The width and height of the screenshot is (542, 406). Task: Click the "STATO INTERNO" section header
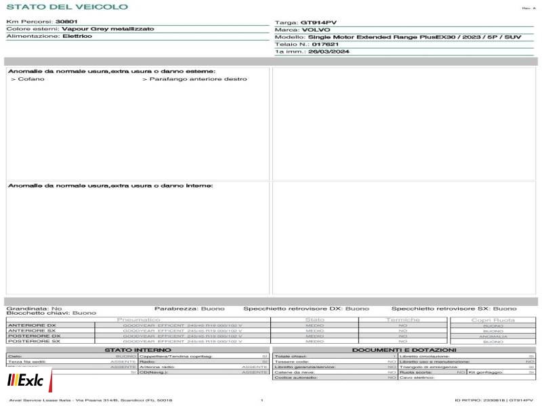pos(138,350)
